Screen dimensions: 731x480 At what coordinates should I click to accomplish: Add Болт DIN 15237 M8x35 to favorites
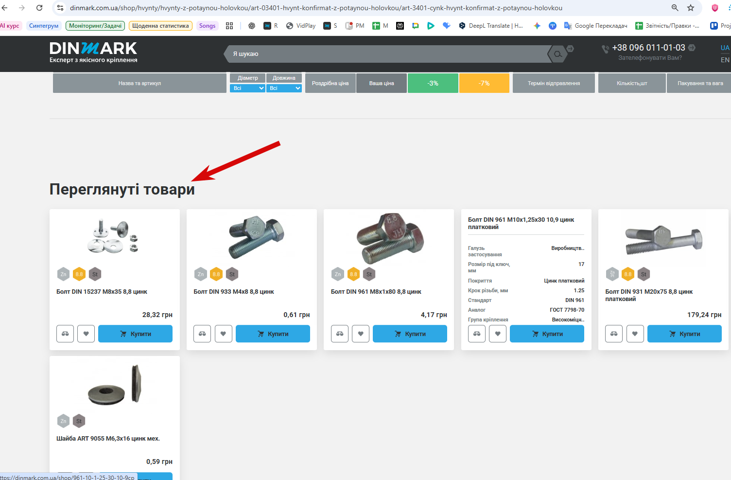[86, 334]
